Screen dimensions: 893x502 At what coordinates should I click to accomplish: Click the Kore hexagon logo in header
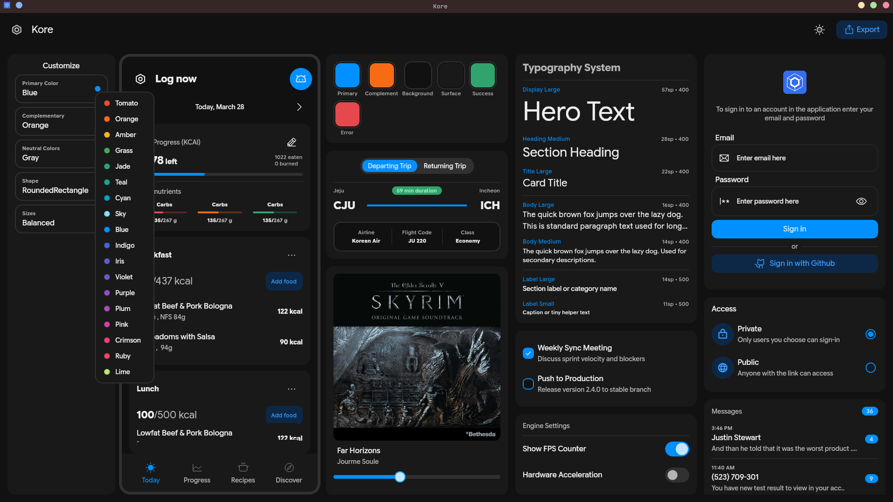[x=17, y=30]
